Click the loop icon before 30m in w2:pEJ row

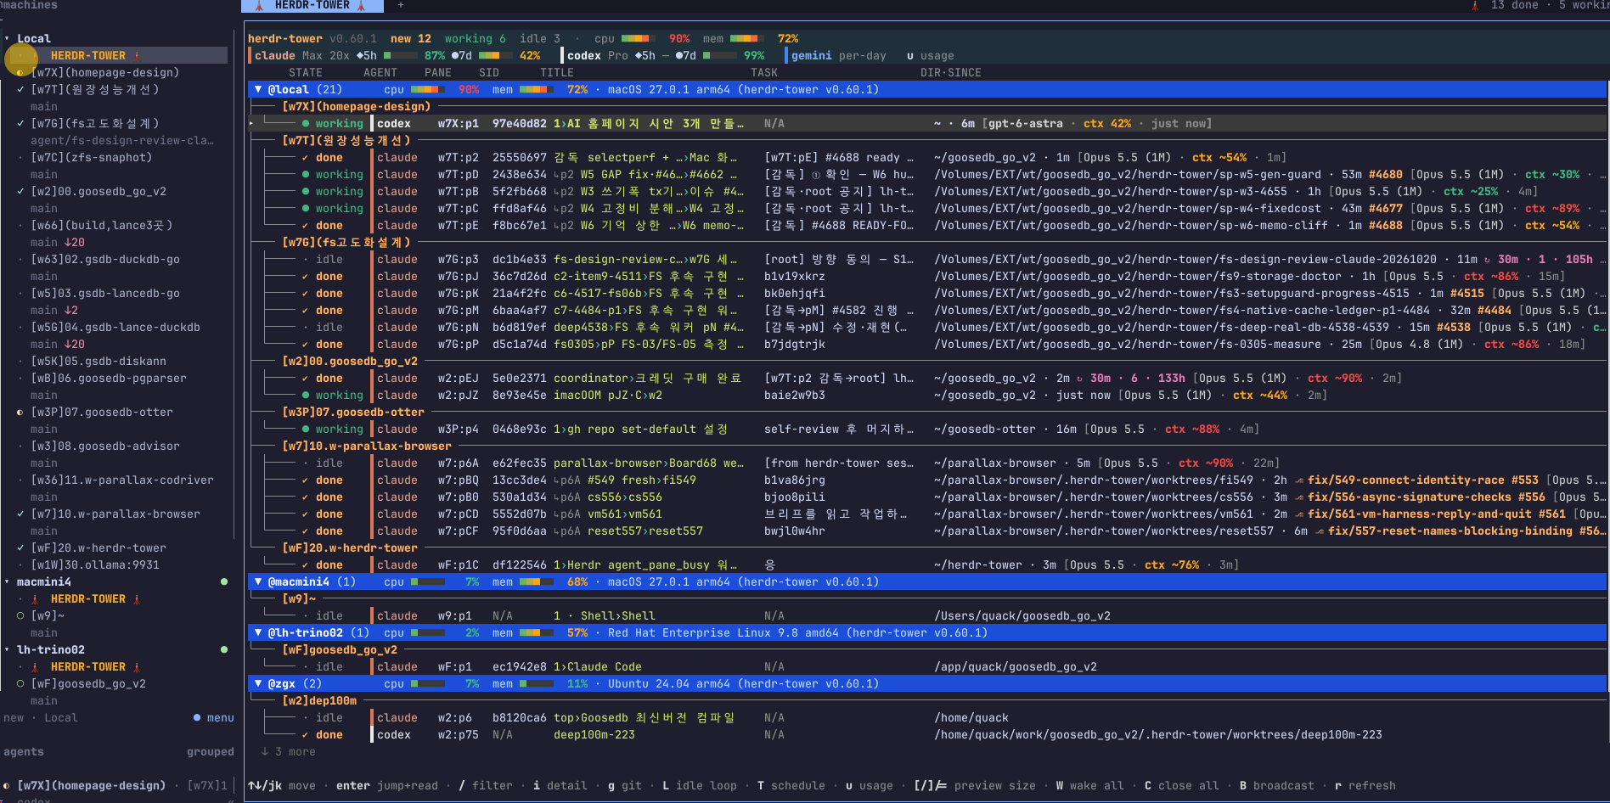[x=1080, y=379]
